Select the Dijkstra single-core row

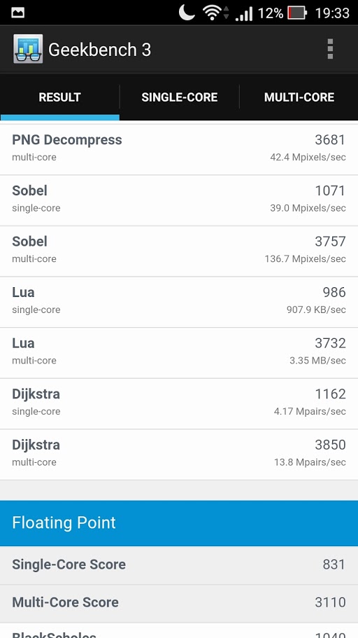pyautogui.click(x=179, y=404)
